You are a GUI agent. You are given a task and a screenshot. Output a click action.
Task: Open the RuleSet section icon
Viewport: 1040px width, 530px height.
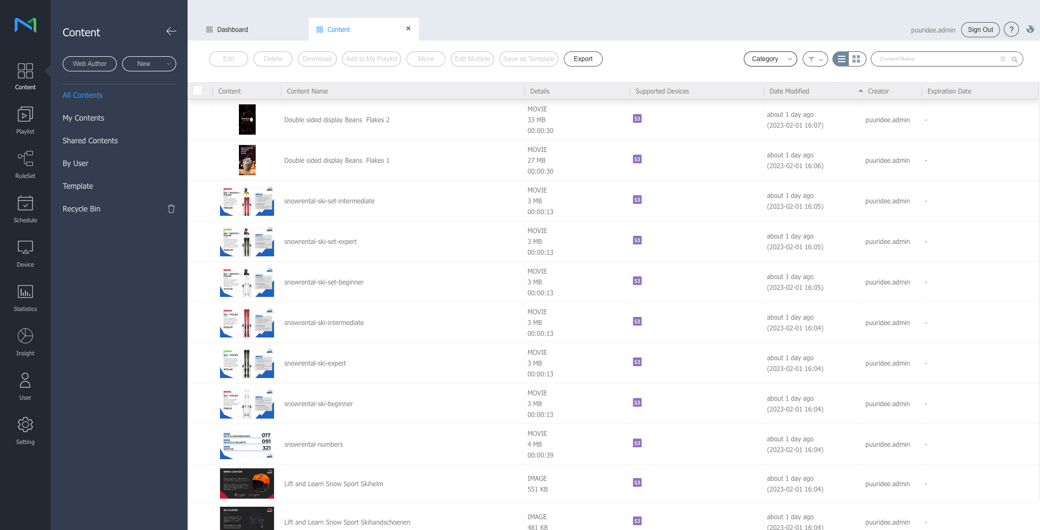pos(25,158)
